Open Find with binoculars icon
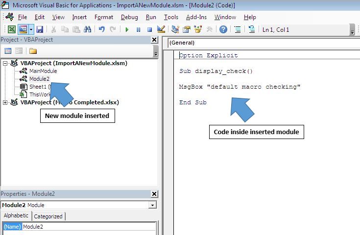 [87, 29]
